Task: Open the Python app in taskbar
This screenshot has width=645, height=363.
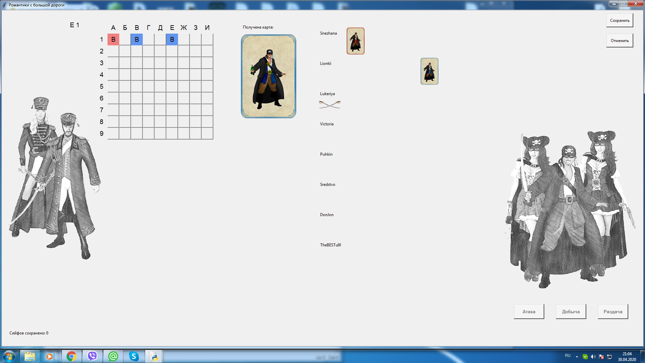Action: click(x=154, y=356)
